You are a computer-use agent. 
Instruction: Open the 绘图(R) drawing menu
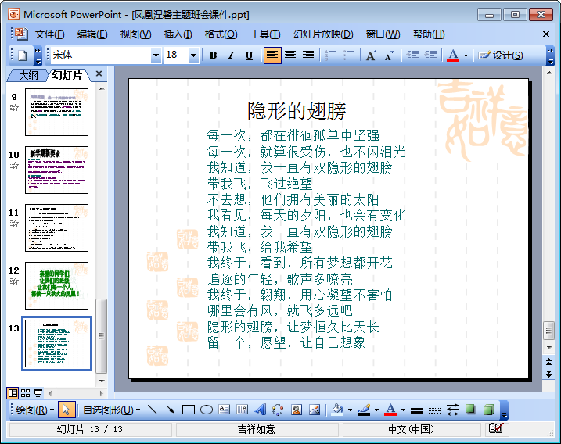tap(34, 410)
